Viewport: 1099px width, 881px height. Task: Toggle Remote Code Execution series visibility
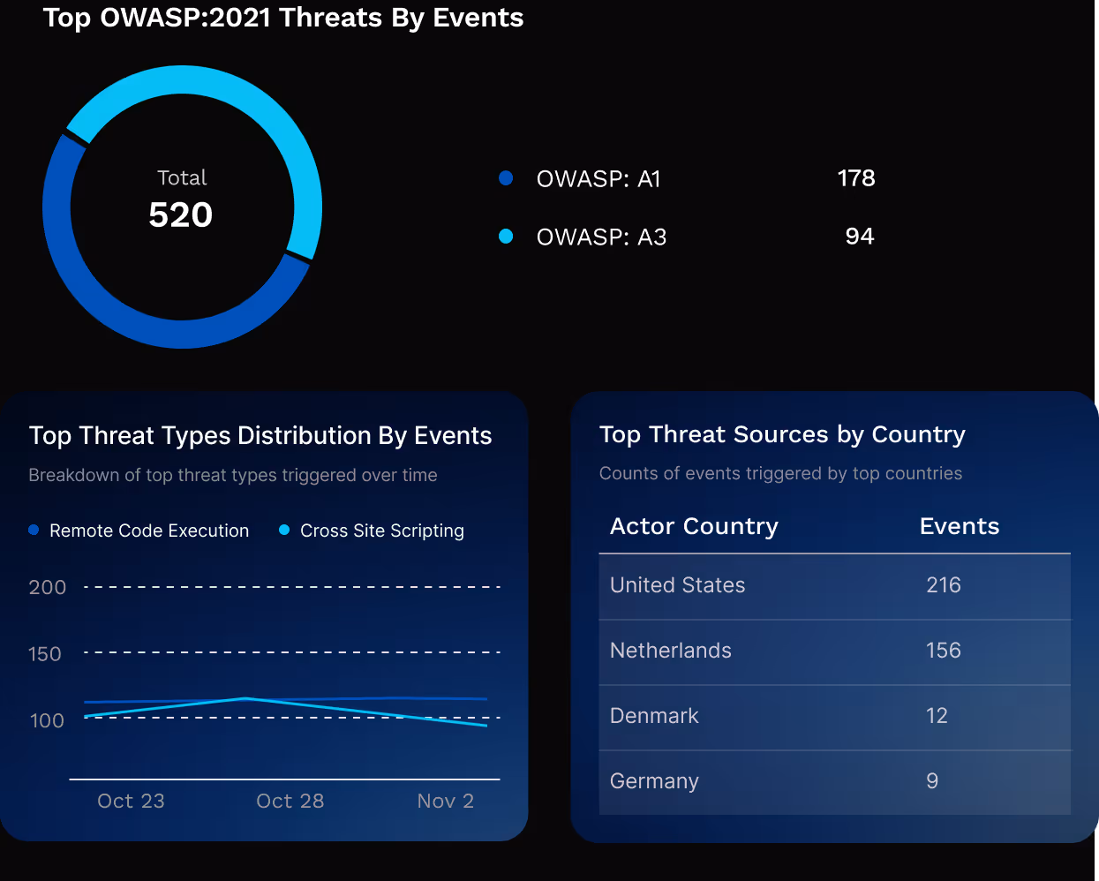tap(148, 530)
